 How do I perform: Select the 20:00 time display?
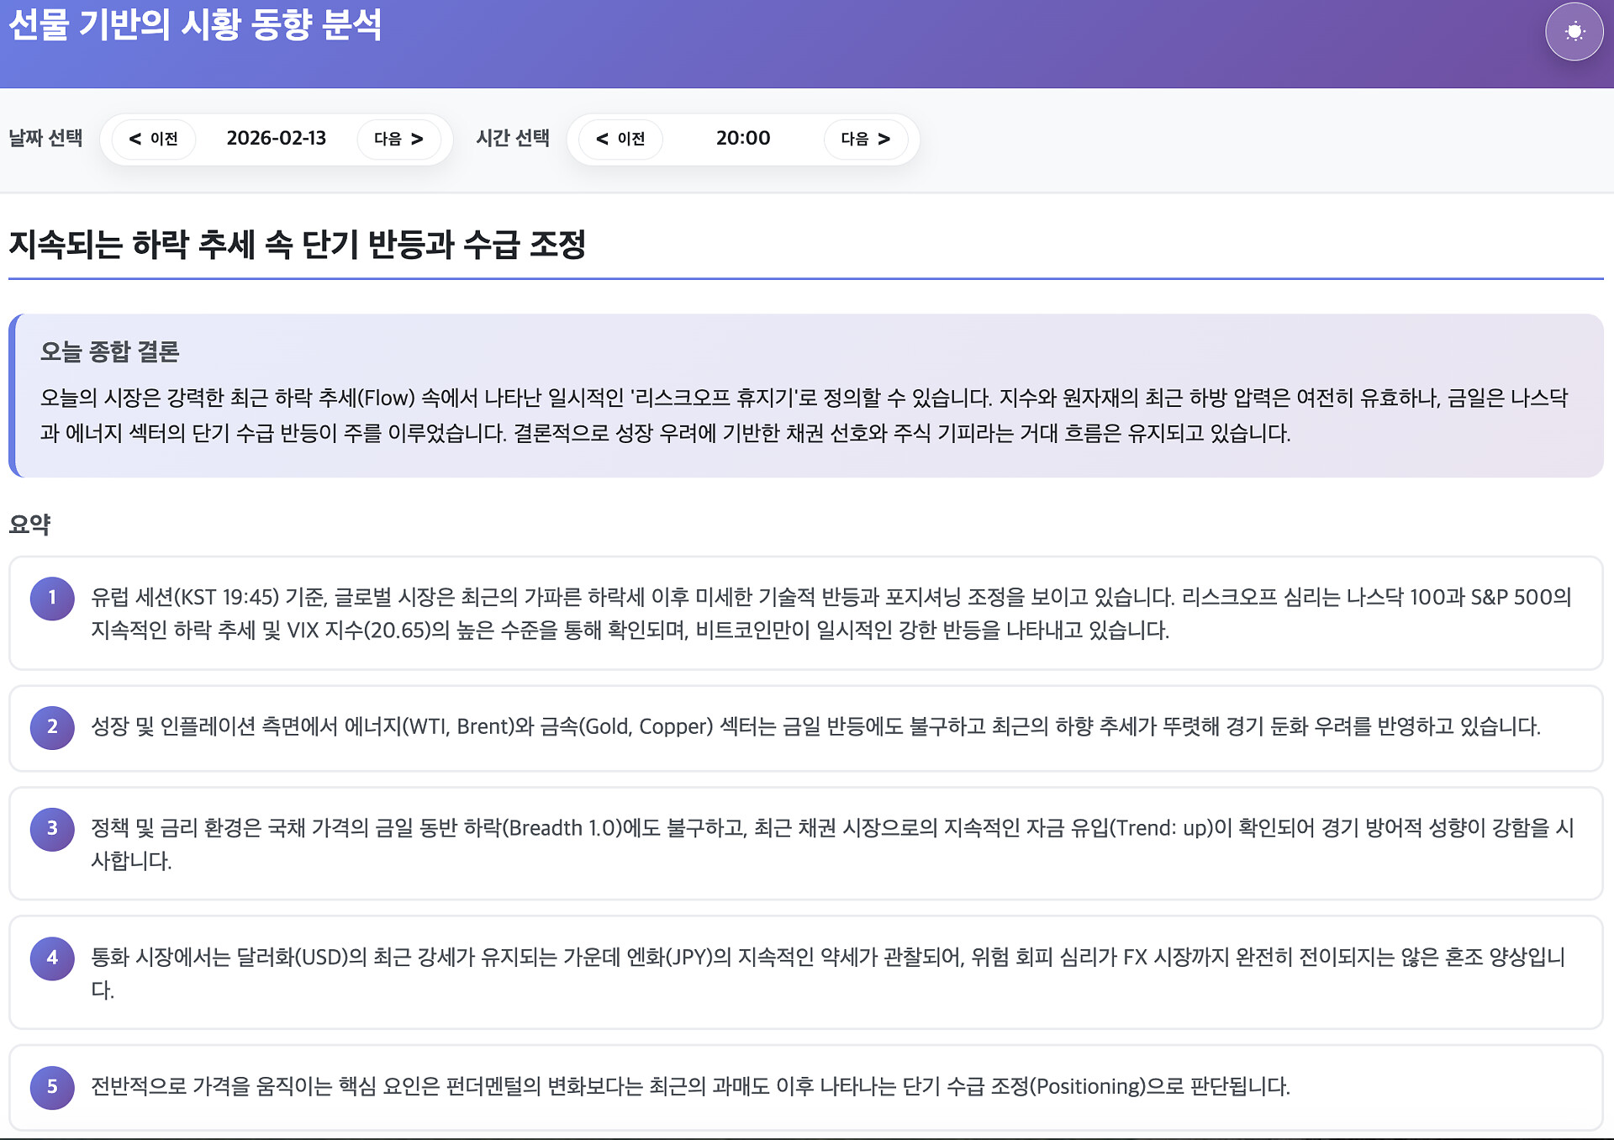coord(742,139)
